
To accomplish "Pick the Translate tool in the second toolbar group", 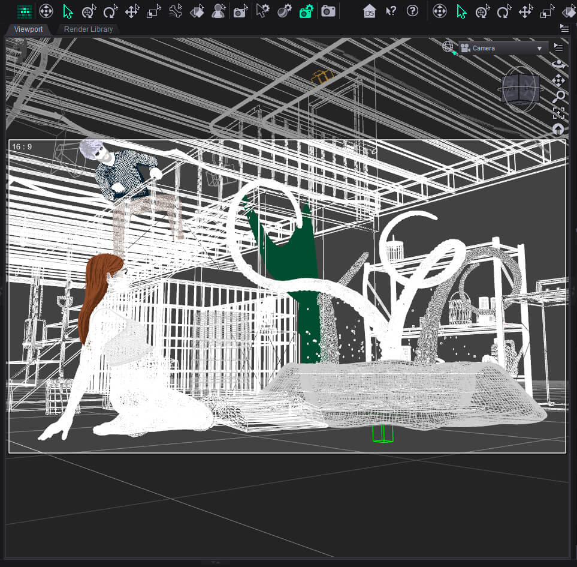I will click(525, 12).
